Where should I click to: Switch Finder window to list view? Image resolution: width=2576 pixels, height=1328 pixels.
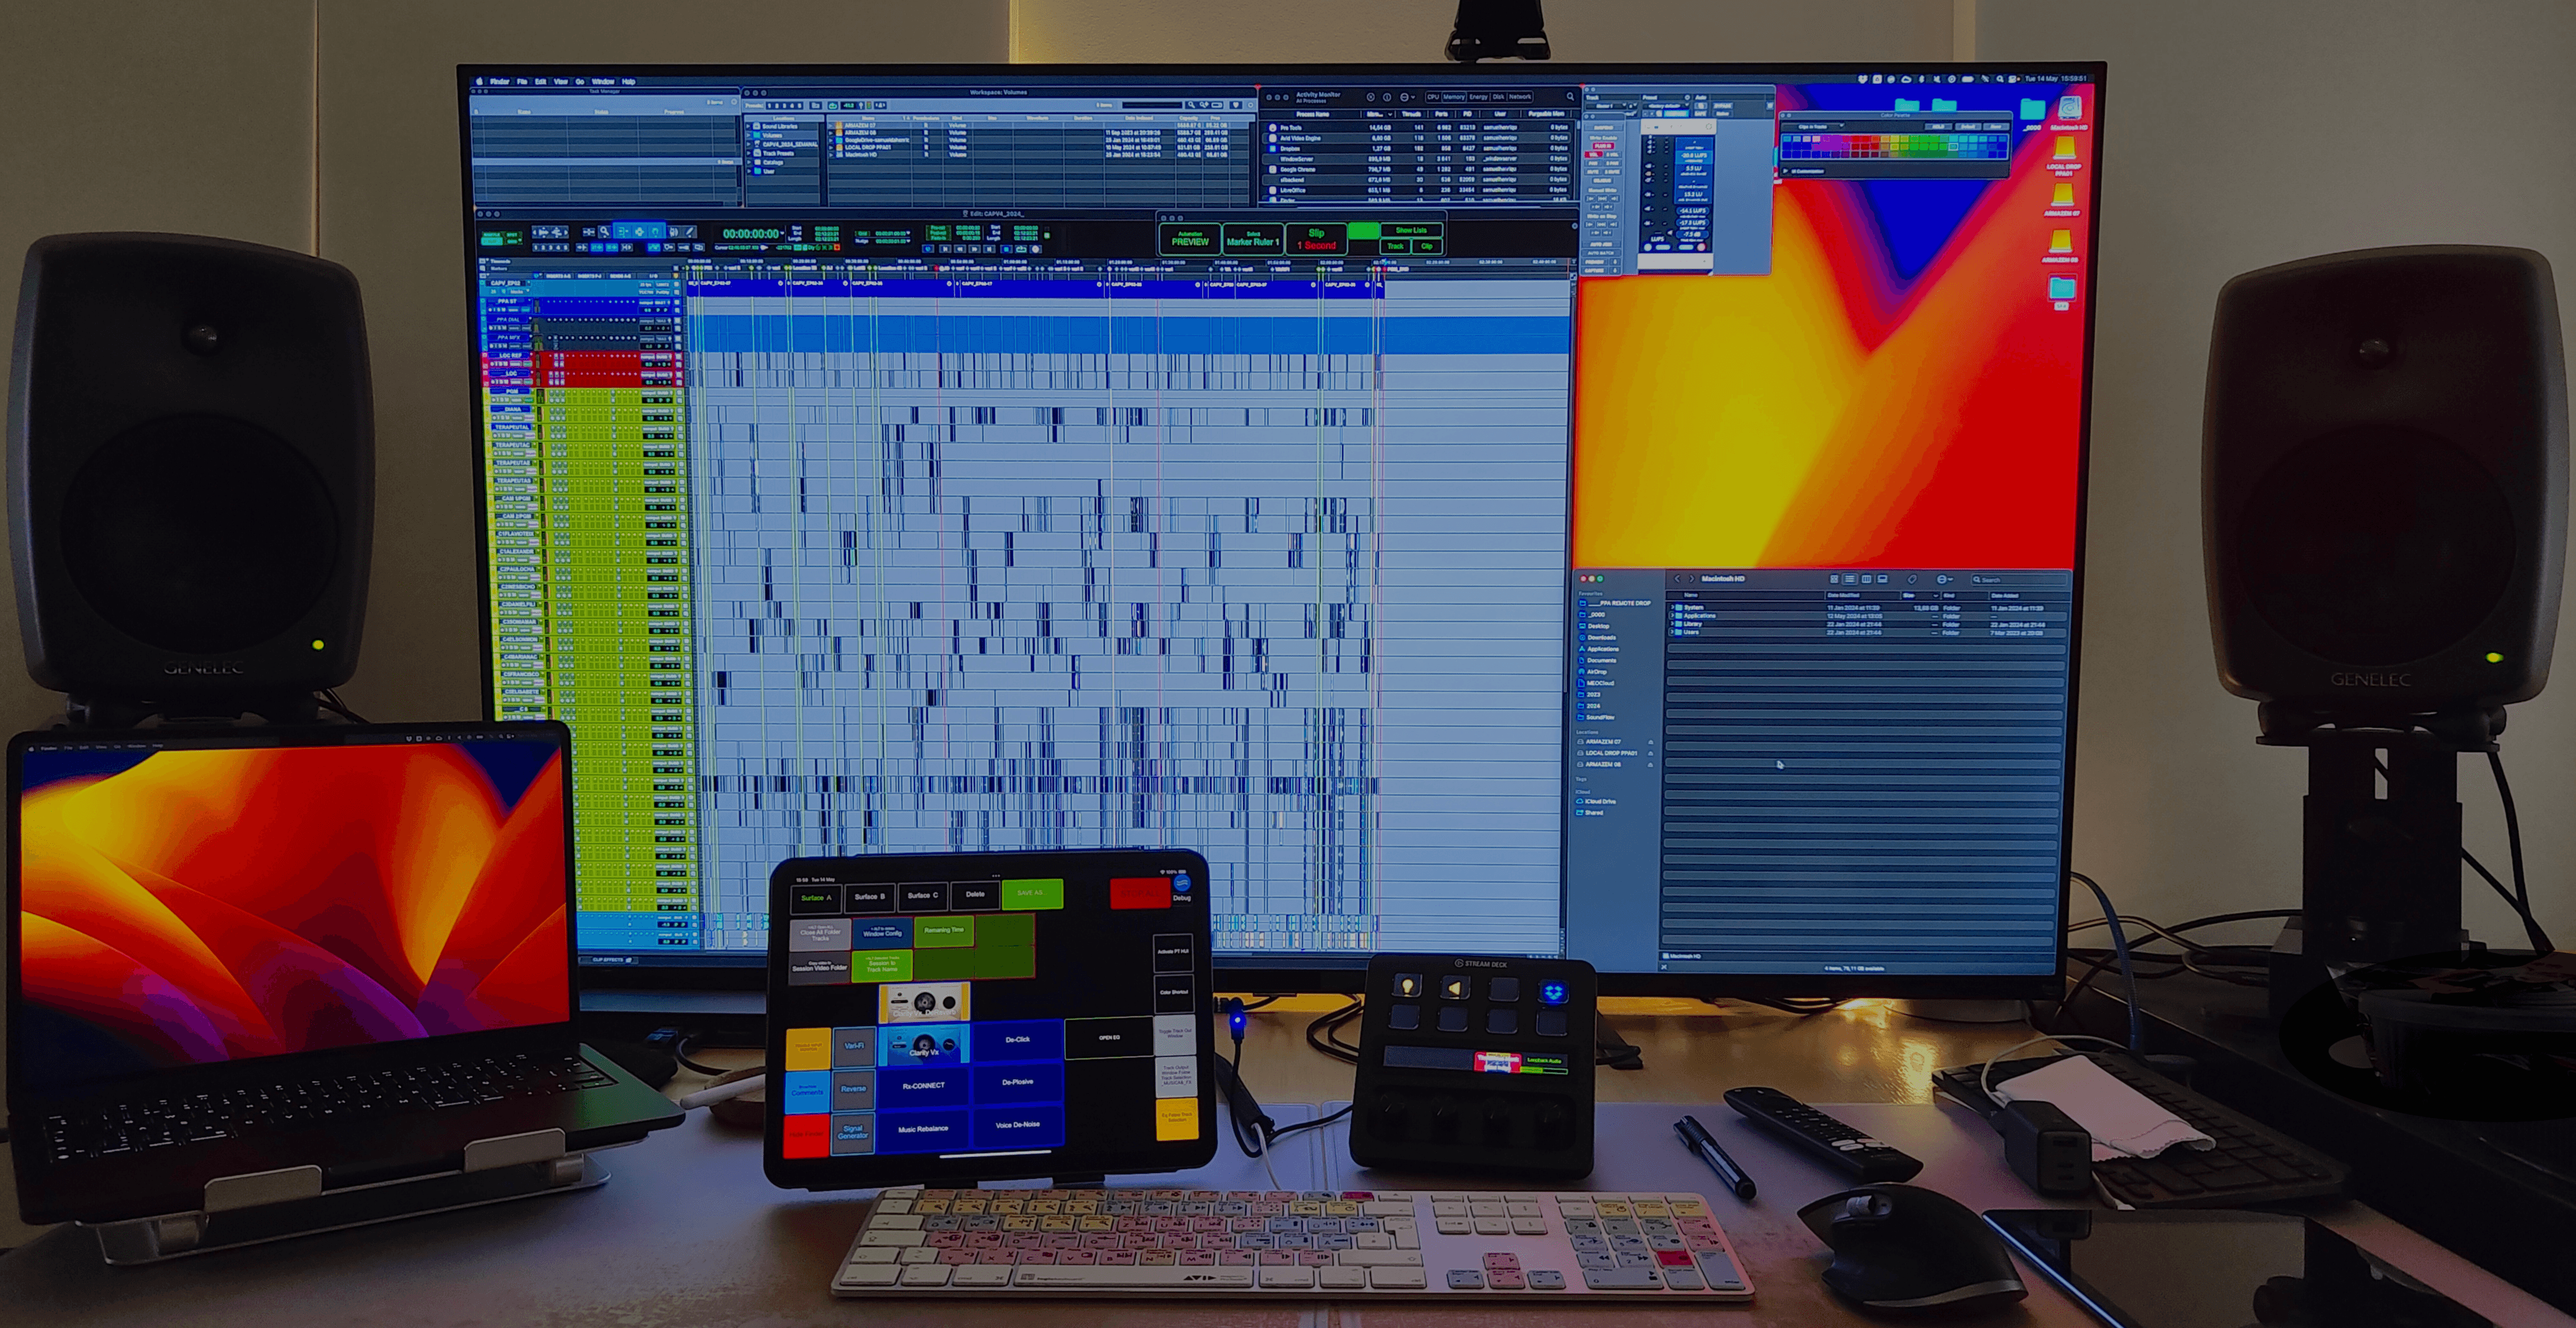(1850, 579)
